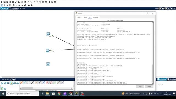
Task: Zoom out of the workspace
Action: [x=40, y=2]
